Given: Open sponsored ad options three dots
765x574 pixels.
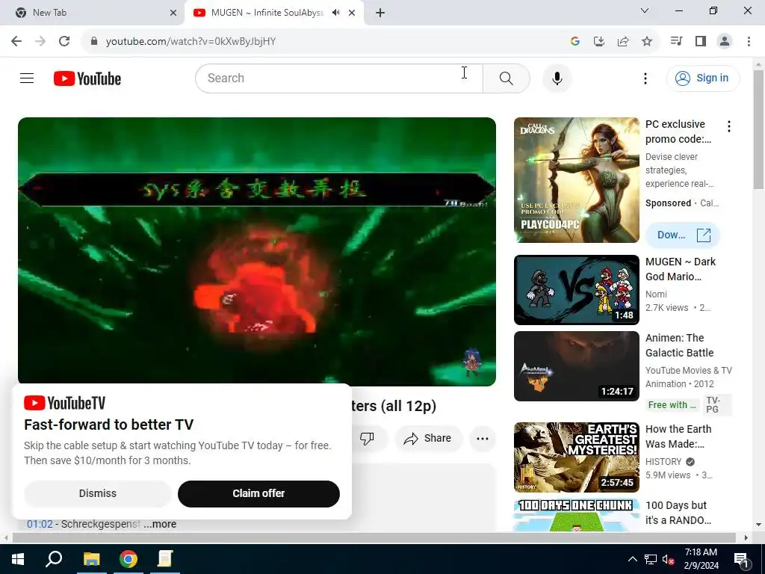Looking at the screenshot, I should [729, 127].
